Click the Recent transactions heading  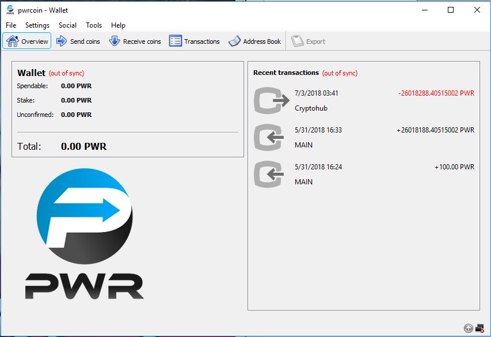(x=286, y=73)
